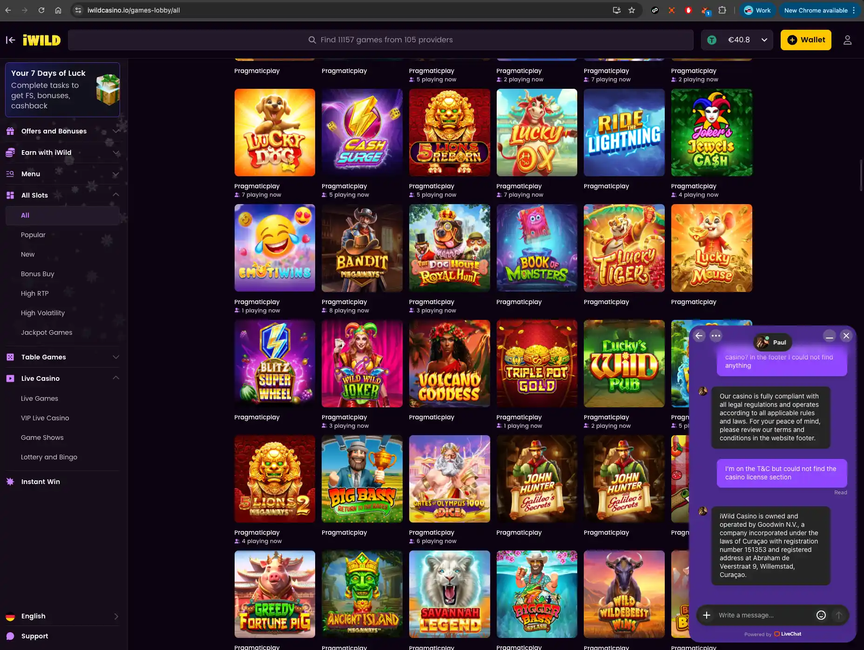Image resolution: width=864 pixels, height=650 pixels.
Task: Select the New category
Action: (x=27, y=254)
